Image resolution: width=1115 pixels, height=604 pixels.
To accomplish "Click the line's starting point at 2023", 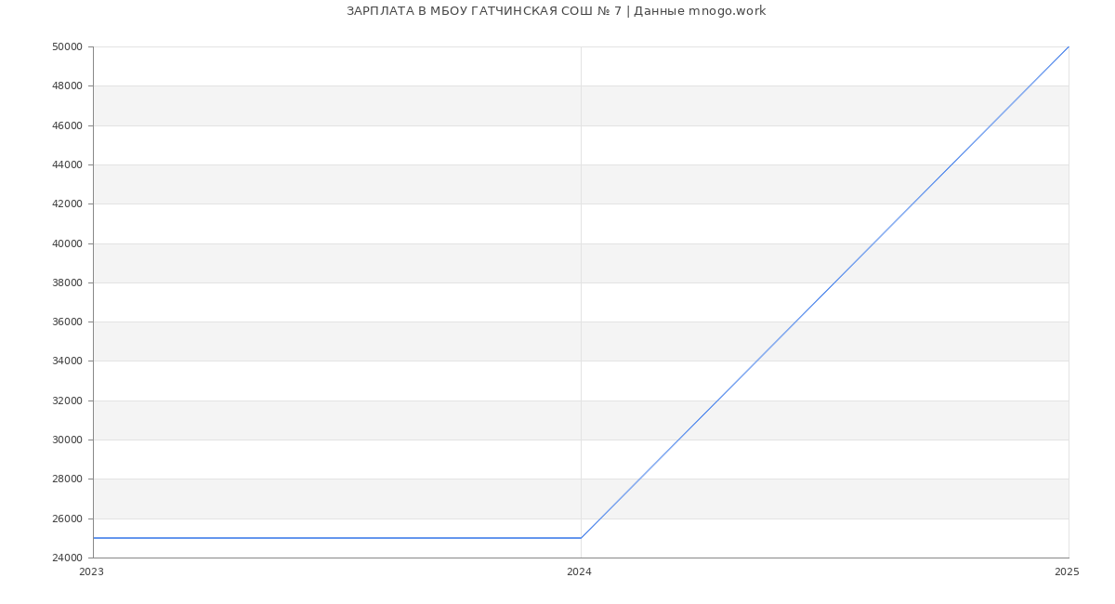I will [93, 538].
